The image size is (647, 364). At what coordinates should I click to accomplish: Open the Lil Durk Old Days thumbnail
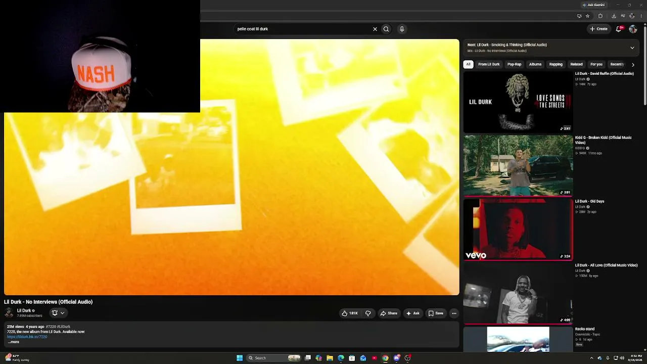518,229
